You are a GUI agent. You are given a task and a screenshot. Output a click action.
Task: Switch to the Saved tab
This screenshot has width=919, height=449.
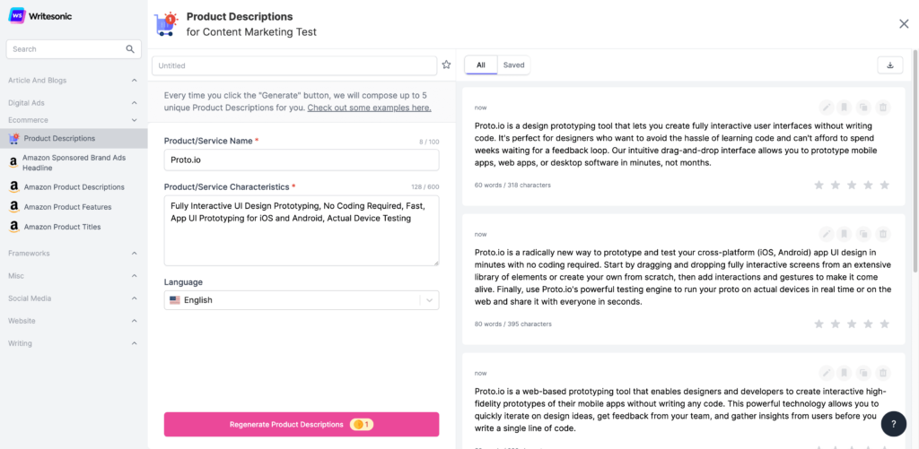[513, 65]
